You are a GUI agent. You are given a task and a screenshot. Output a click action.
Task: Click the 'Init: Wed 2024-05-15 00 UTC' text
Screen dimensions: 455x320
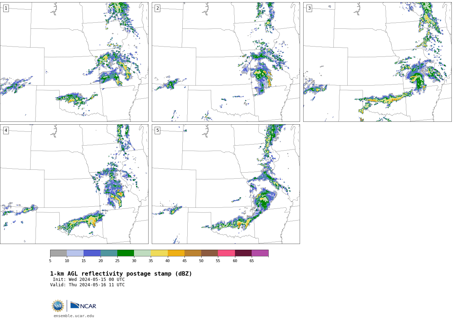point(89,280)
